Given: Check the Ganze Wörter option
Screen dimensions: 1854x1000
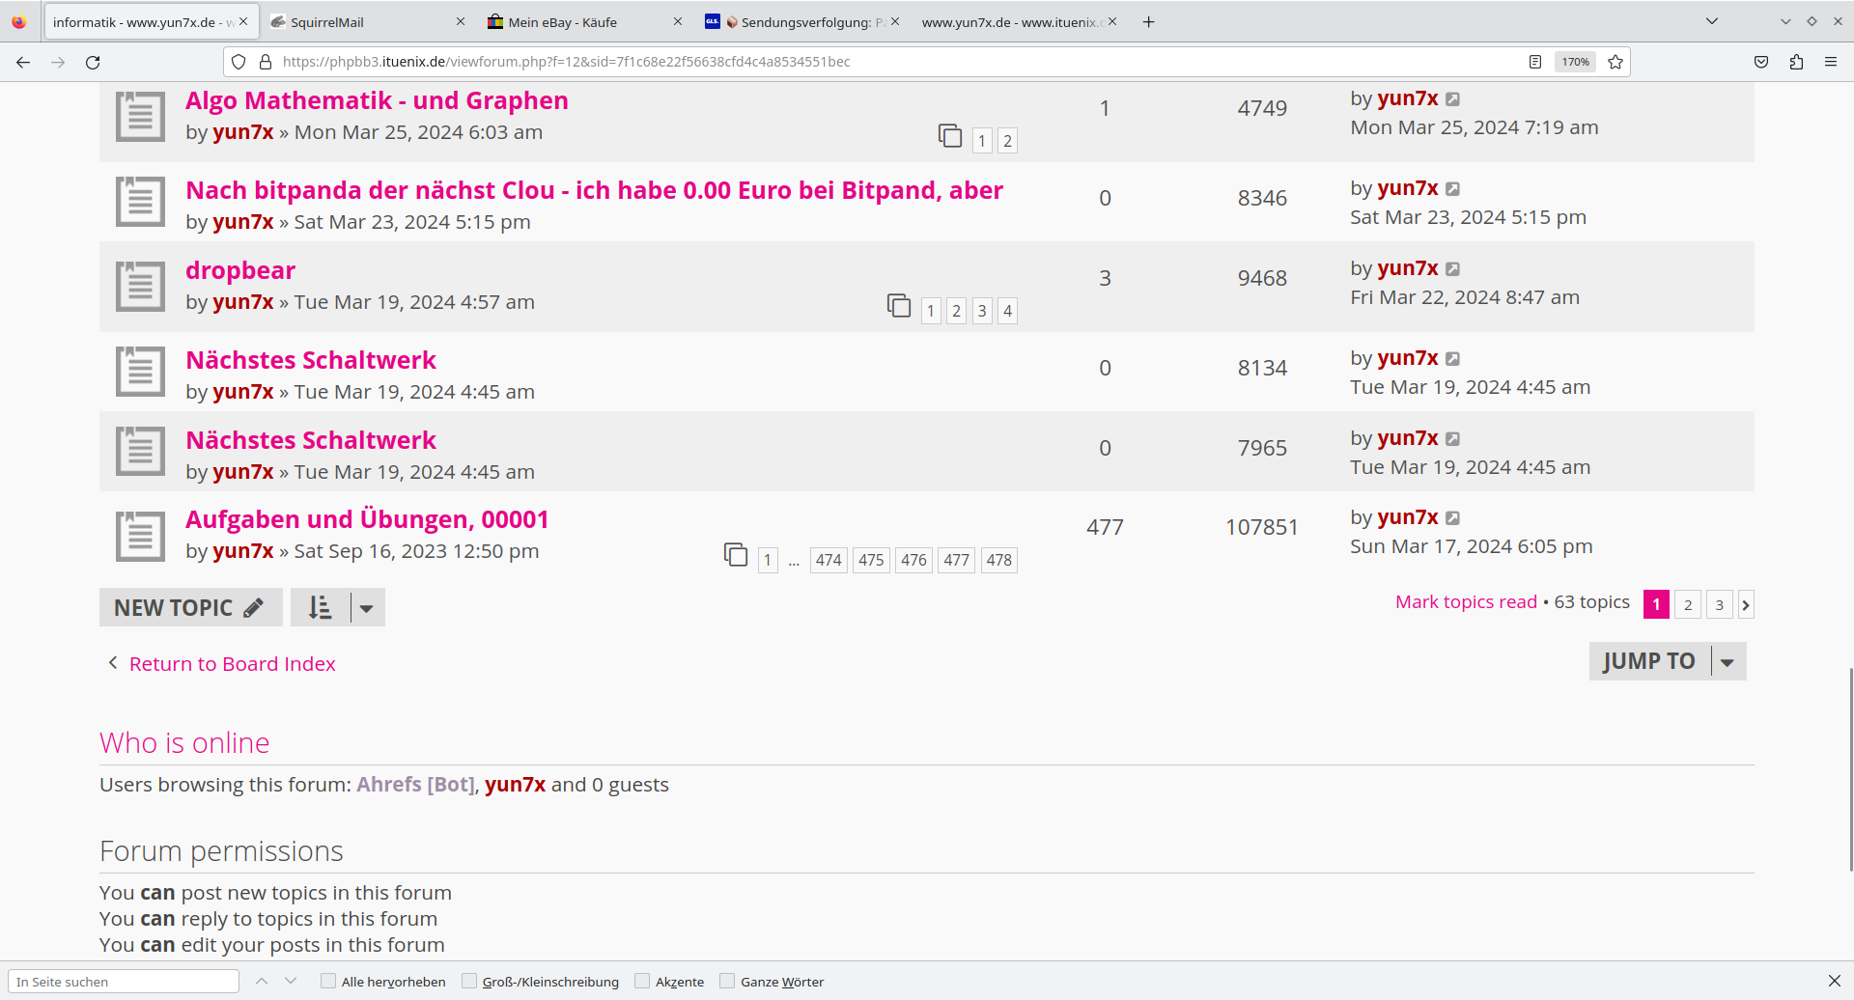Looking at the screenshot, I should [727, 982].
